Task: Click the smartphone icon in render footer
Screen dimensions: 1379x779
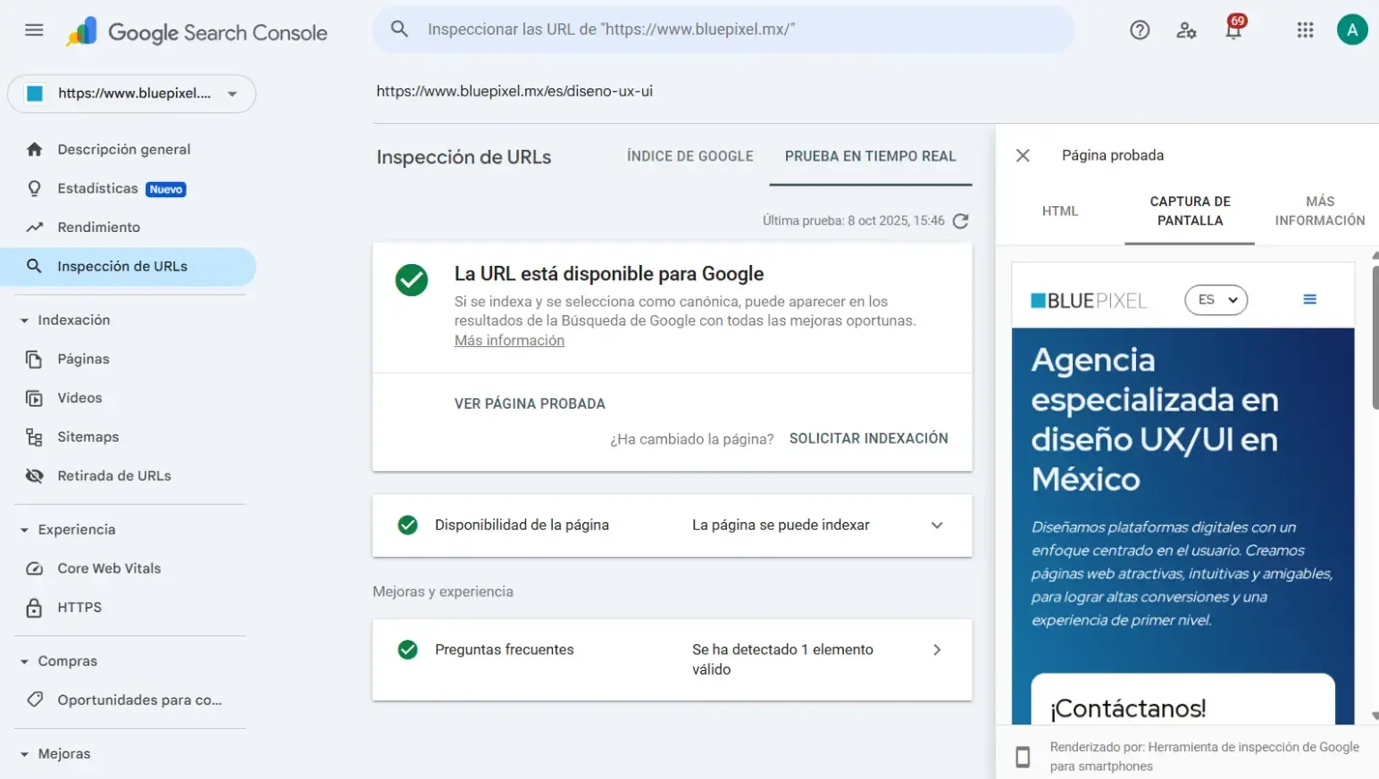Action: pyautogui.click(x=1023, y=757)
